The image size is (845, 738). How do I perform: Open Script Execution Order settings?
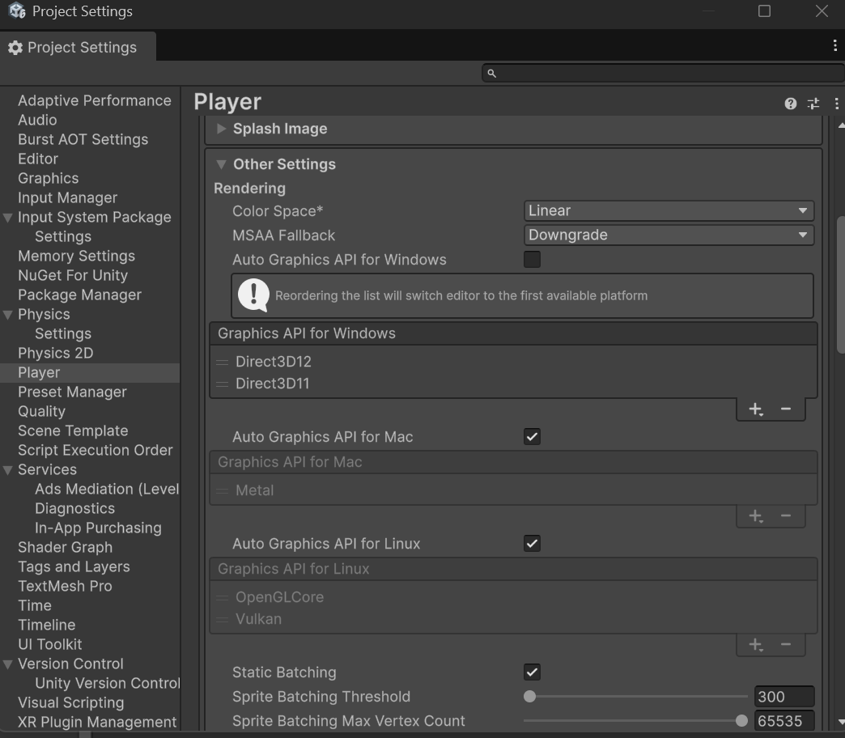[x=96, y=450]
